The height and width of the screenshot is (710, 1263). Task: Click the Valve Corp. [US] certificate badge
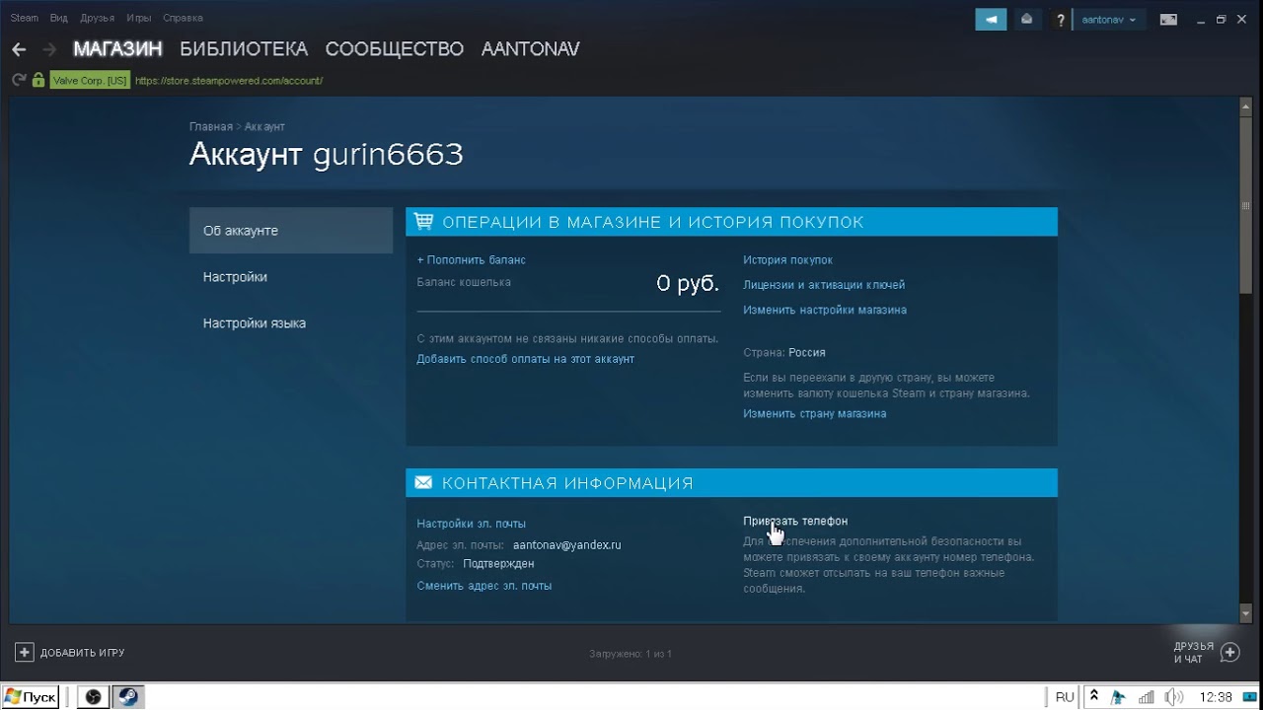[90, 81]
